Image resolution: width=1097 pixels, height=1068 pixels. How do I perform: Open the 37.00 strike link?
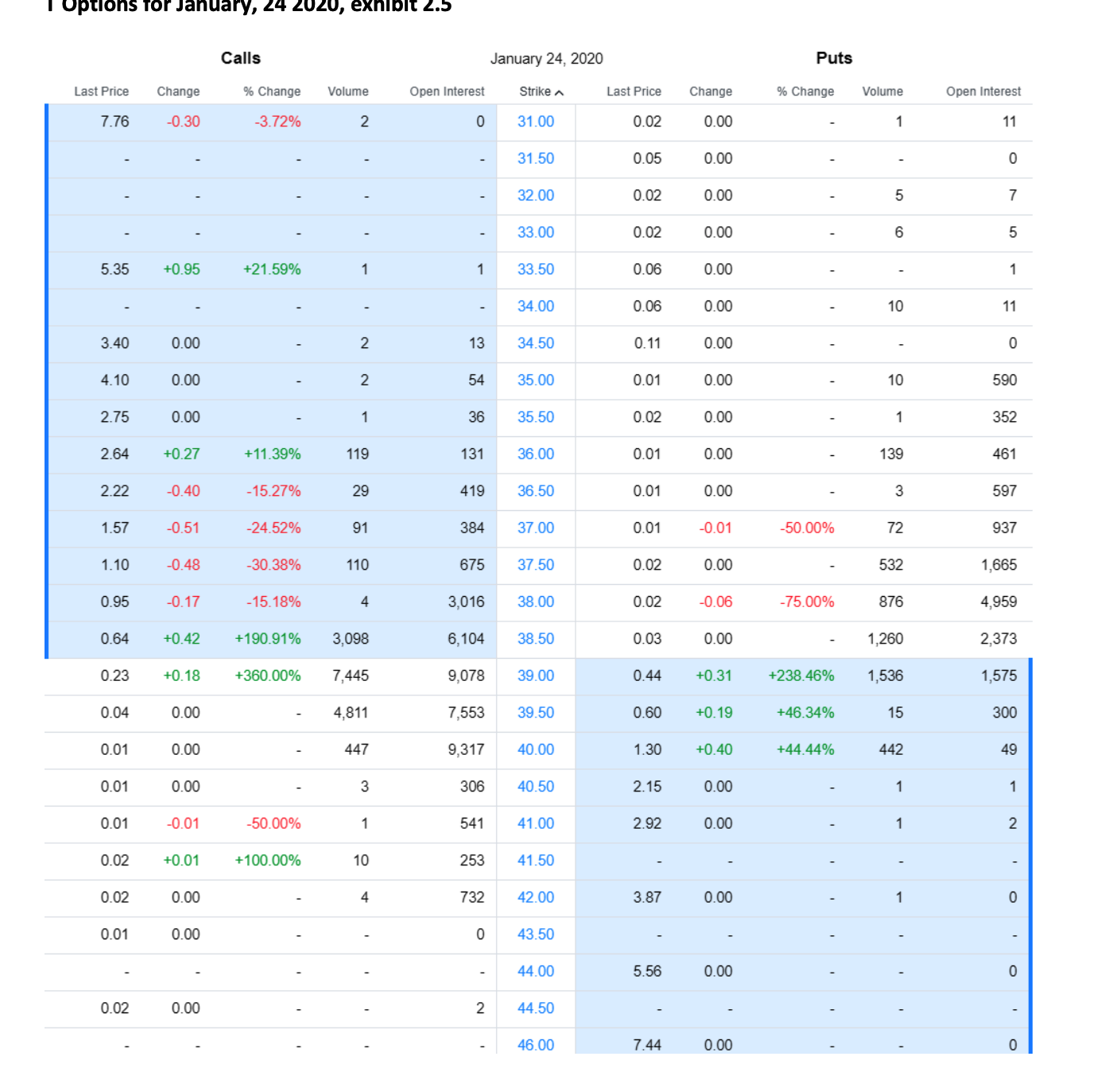pos(536,528)
